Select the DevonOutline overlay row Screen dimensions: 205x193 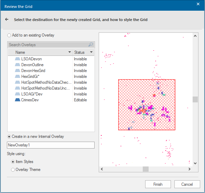51,65
